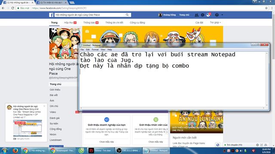Viewport: 275px width, 154px height.
Task: Open the Thông báo tab
Action: 91,23
